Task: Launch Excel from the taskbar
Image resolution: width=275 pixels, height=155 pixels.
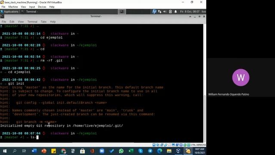Action: point(131,151)
